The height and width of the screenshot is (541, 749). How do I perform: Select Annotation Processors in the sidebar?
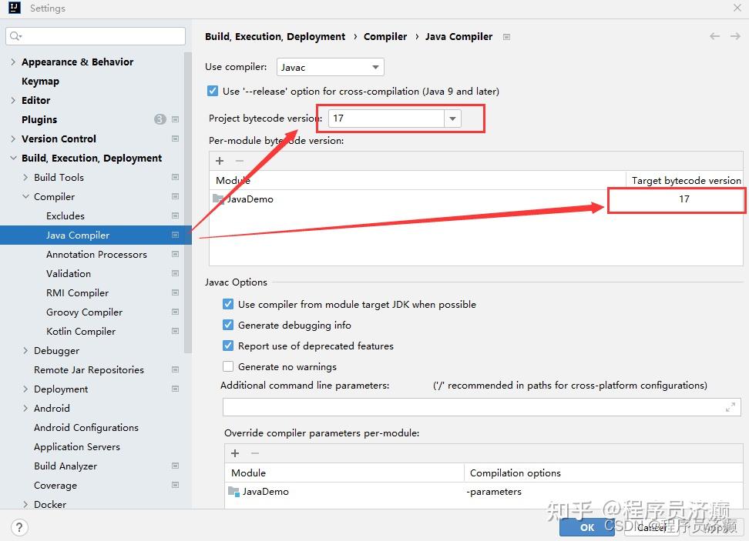coord(96,254)
